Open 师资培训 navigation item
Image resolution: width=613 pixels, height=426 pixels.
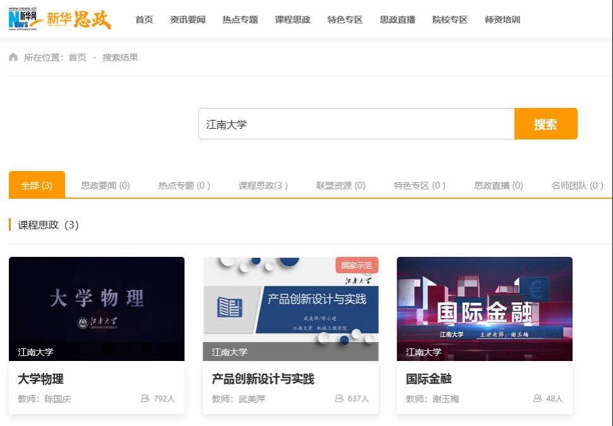(503, 20)
